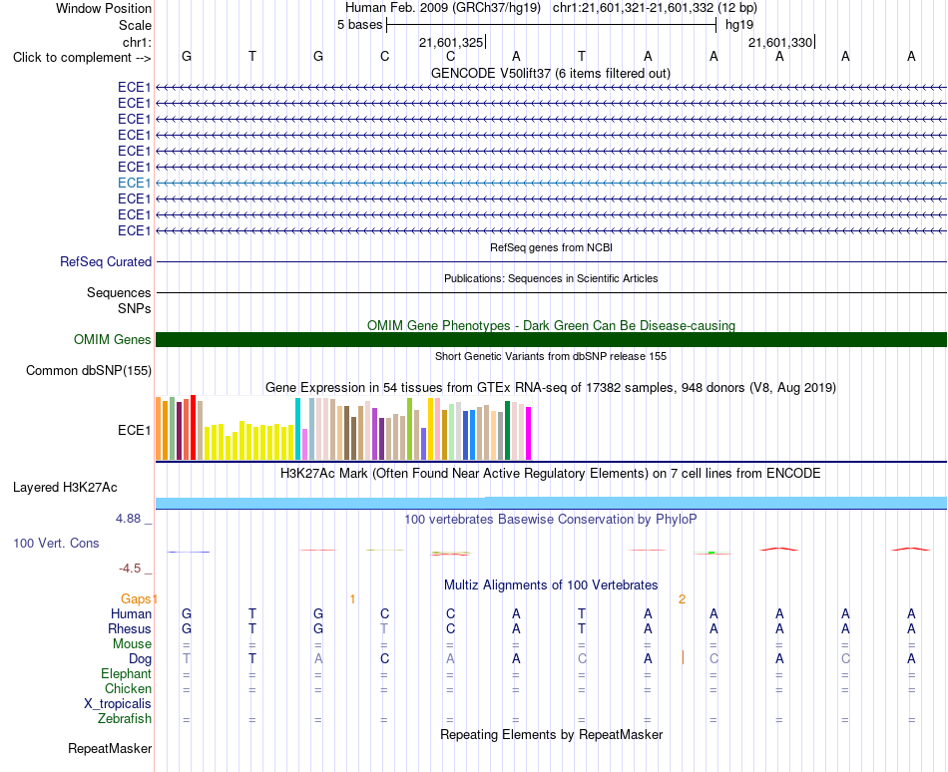Open 'Multiz Alignments of 100 Vertebrates' title
The height and width of the screenshot is (772, 948).
[x=551, y=585]
